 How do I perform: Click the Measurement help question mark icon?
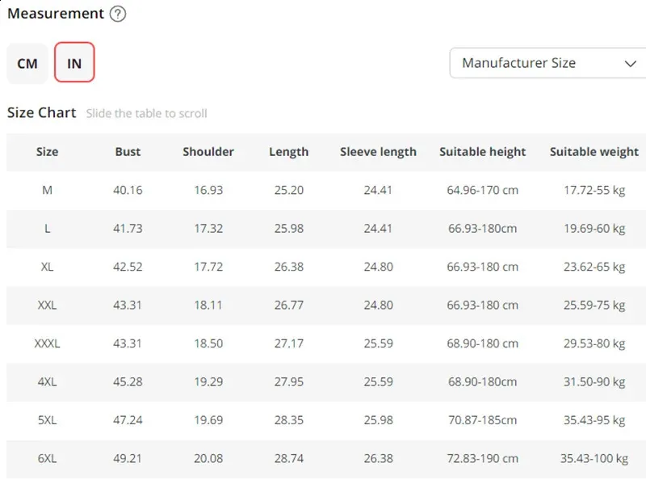coord(118,14)
